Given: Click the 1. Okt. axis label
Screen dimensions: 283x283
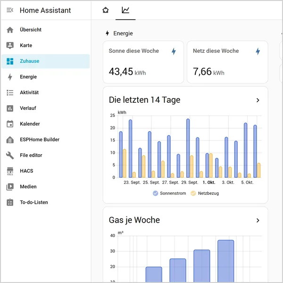Looking at the screenshot, I should (209, 183).
